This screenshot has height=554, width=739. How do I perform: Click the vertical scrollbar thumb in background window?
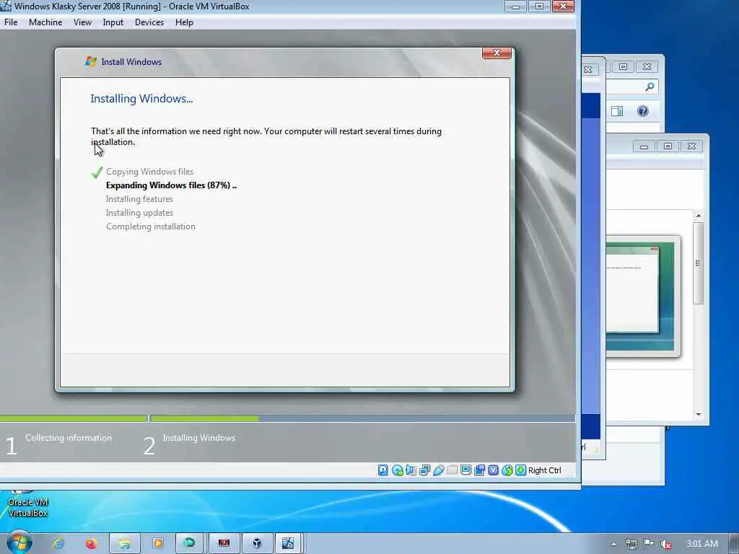coord(699,263)
